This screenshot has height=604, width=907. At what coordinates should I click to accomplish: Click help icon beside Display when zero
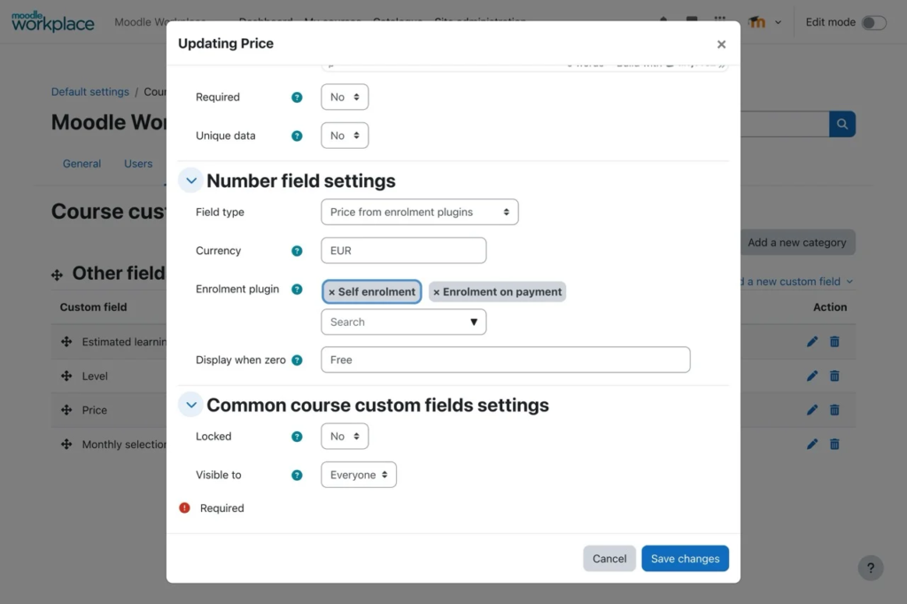click(297, 360)
